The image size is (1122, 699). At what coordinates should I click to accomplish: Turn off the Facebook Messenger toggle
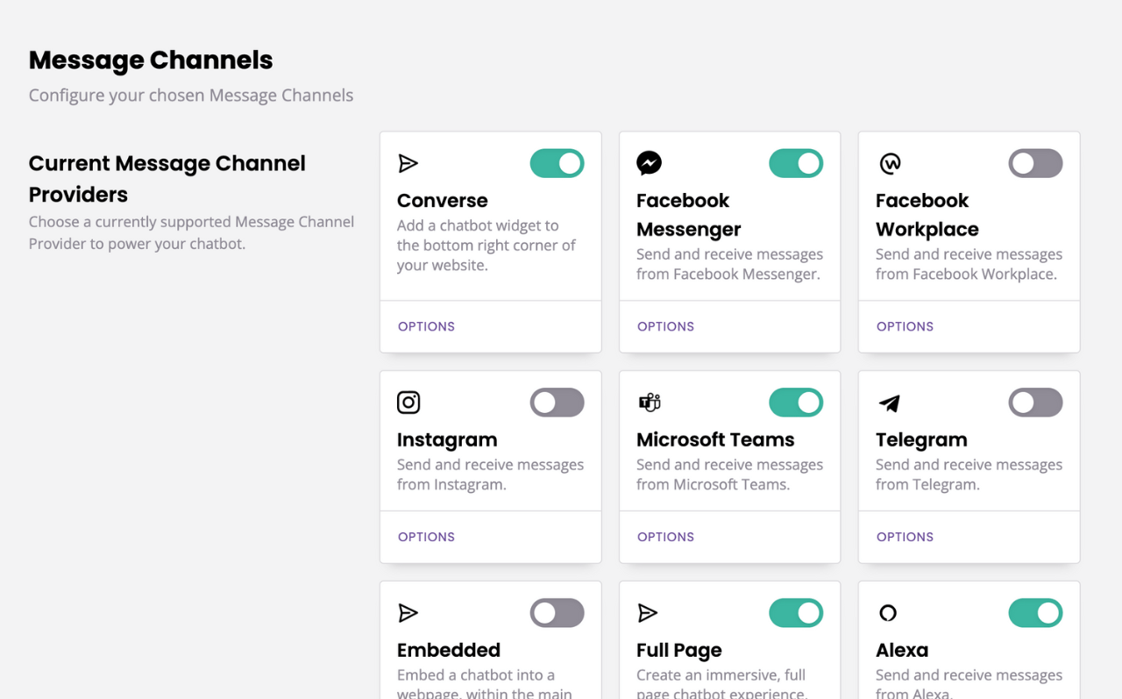pyautogui.click(x=796, y=163)
